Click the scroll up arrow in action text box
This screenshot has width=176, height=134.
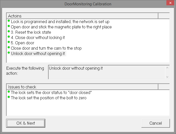coord(167,68)
